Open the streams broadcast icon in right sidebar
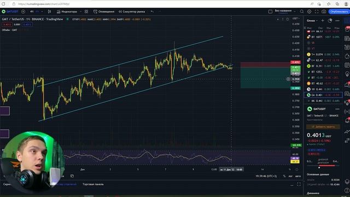350x197 pixels. [347, 112]
